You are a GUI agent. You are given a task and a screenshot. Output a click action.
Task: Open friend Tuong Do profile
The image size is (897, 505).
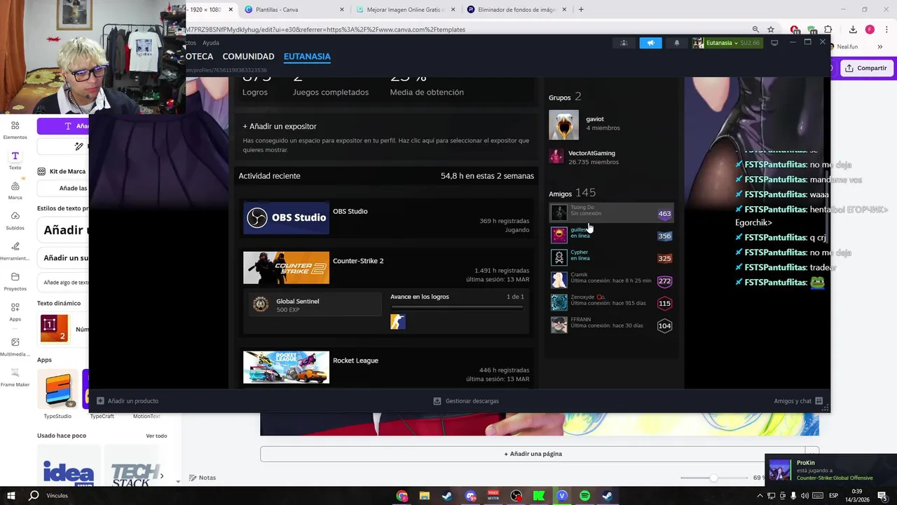611,213
